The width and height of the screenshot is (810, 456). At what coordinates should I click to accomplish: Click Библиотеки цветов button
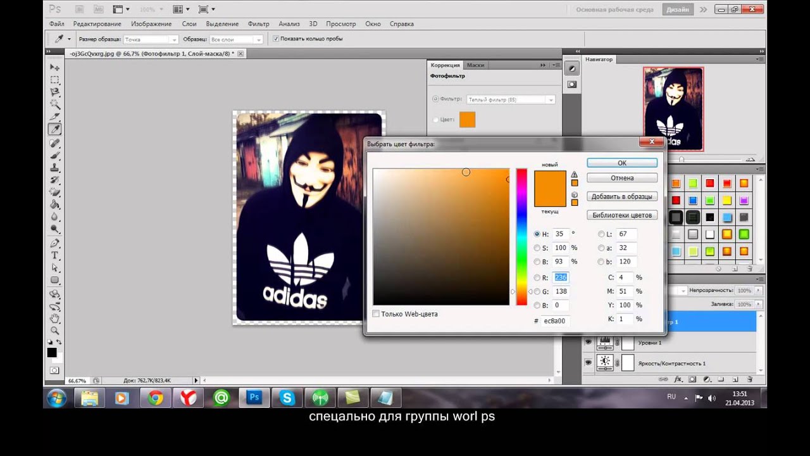click(x=622, y=215)
